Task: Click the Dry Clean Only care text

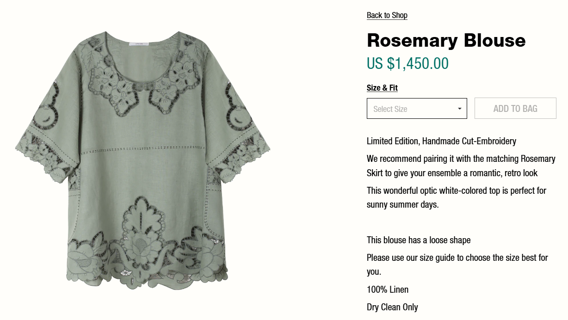Action: (392, 307)
